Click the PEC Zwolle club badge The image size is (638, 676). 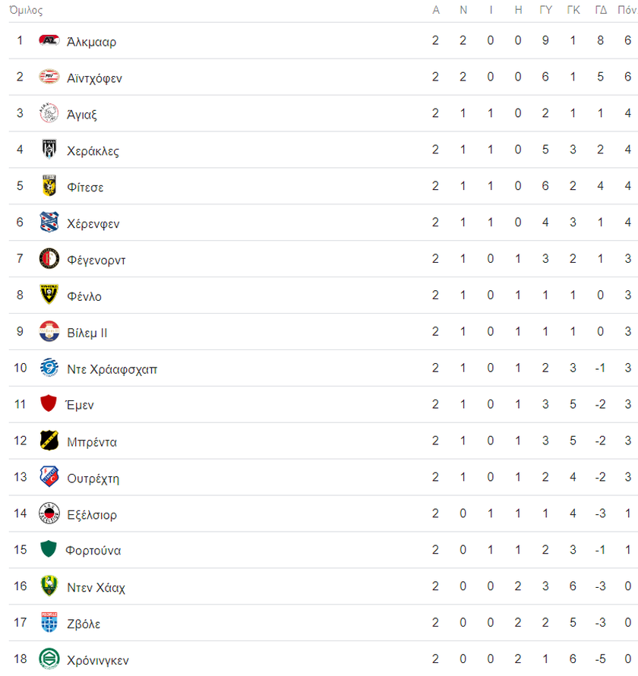tap(49, 622)
